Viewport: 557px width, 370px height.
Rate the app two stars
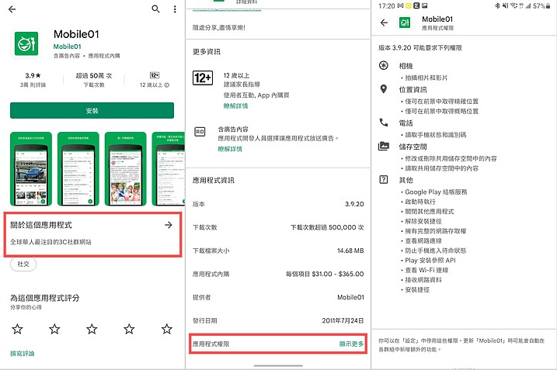[x=54, y=329]
